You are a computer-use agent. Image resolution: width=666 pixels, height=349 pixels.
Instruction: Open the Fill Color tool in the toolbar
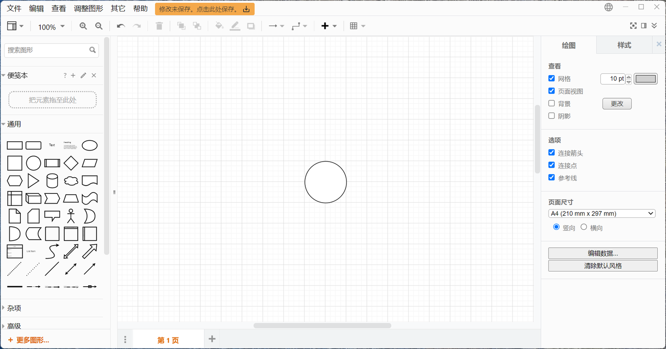tap(219, 26)
